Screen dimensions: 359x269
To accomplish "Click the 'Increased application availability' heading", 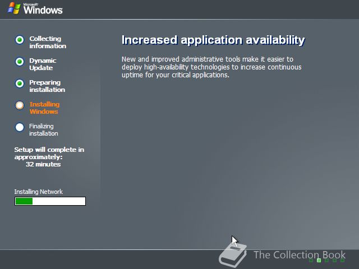I will pyautogui.click(x=213, y=40).
